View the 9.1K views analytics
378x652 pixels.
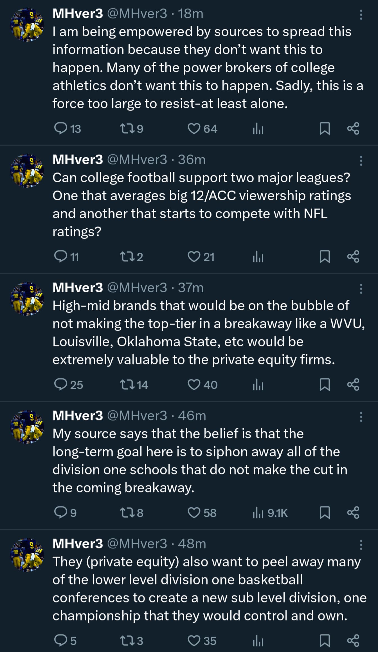coord(270,513)
